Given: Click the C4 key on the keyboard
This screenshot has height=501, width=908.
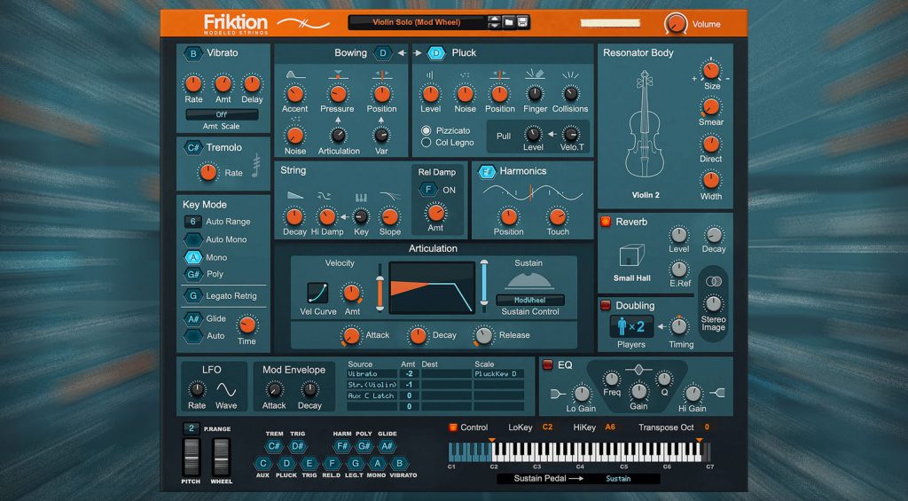Looking at the screenshot, I should [x=582, y=457].
